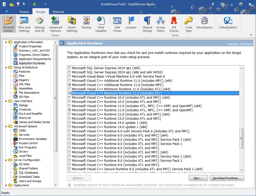
Task: Click the Open folder icon in the quick access toolbar
Action: 12,4
